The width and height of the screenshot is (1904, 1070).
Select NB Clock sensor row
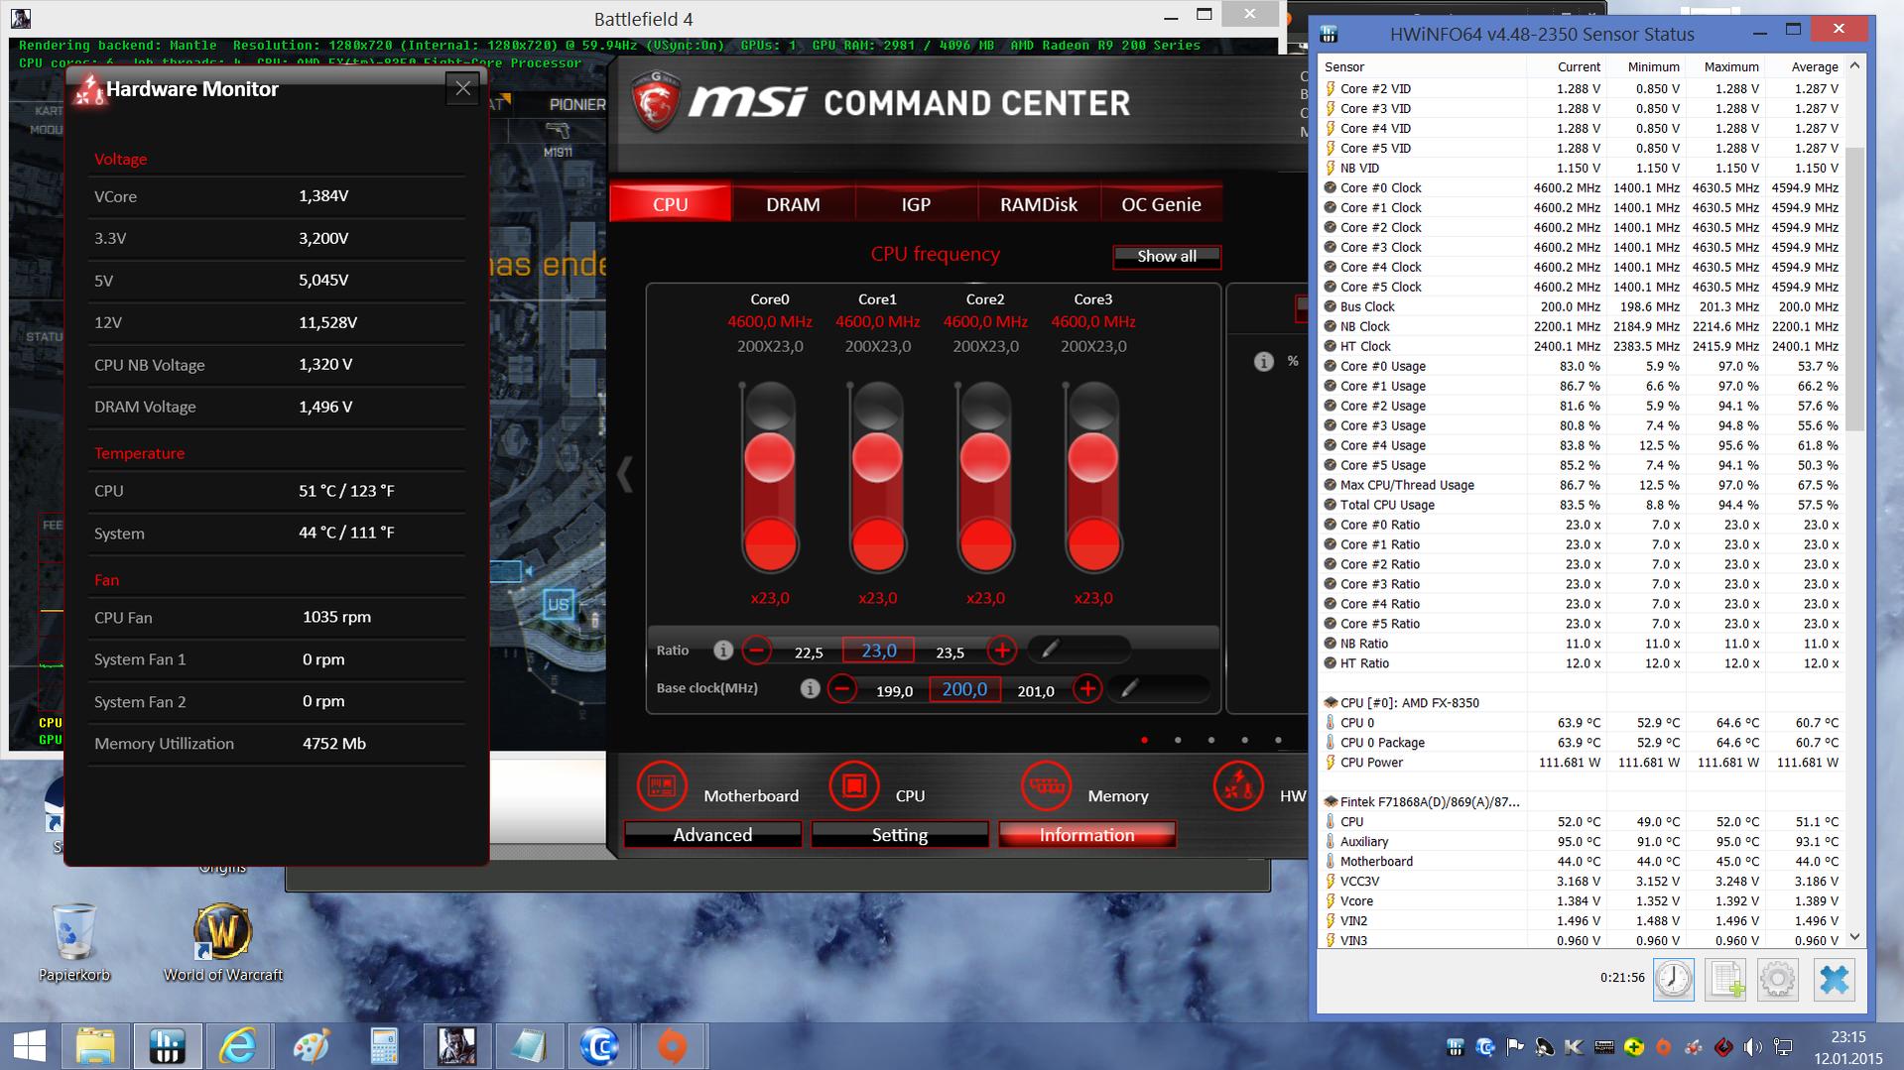(1583, 326)
